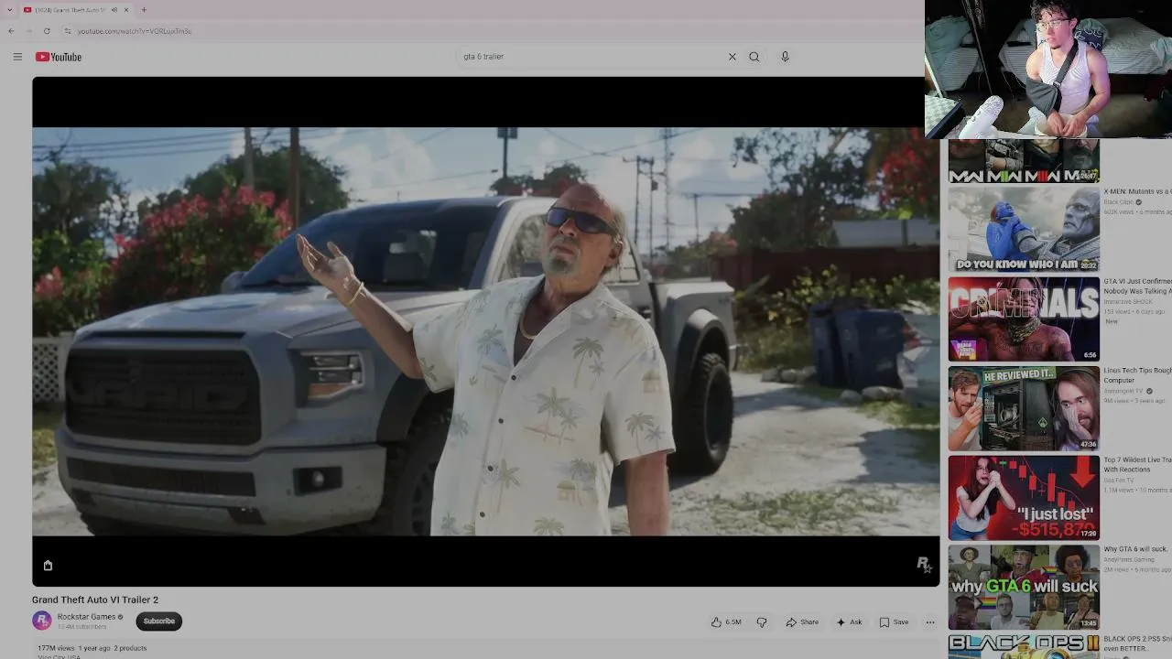
Task: Click the '177M views' text
Action: [x=56, y=648]
